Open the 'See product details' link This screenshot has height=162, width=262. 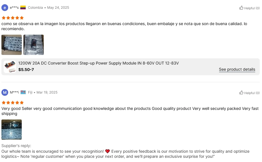pyautogui.click(x=237, y=69)
